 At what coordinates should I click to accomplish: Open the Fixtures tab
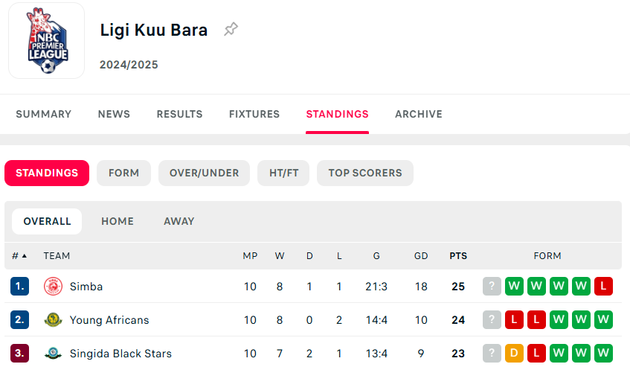[x=254, y=114]
